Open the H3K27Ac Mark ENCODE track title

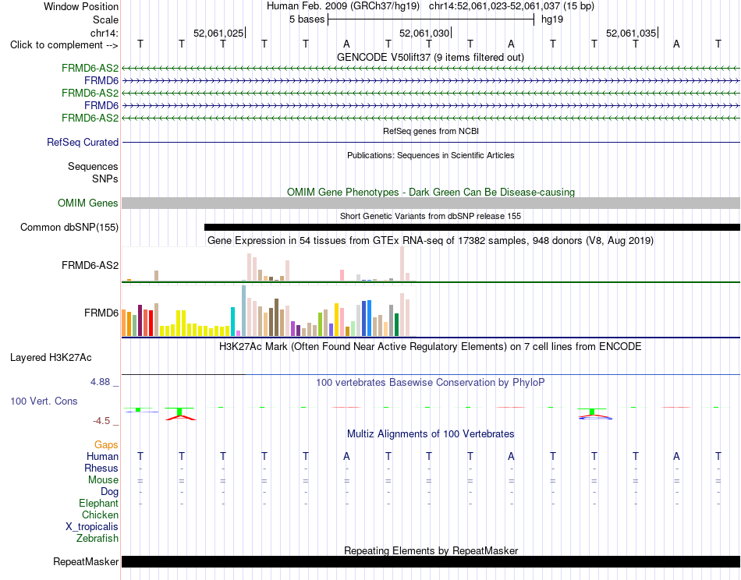tap(431, 347)
